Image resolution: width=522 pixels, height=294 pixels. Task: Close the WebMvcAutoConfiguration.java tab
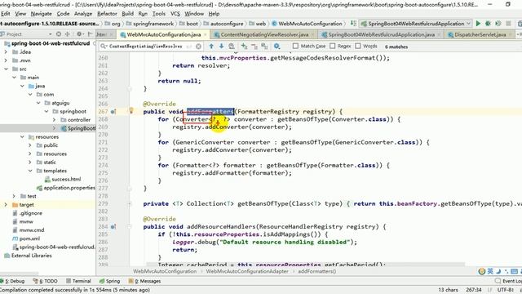pyautogui.click(x=206, y=34)
